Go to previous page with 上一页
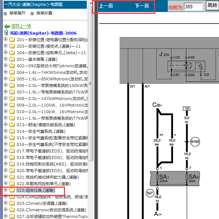This screenshot has width=219, height=219. coord(106,6)
